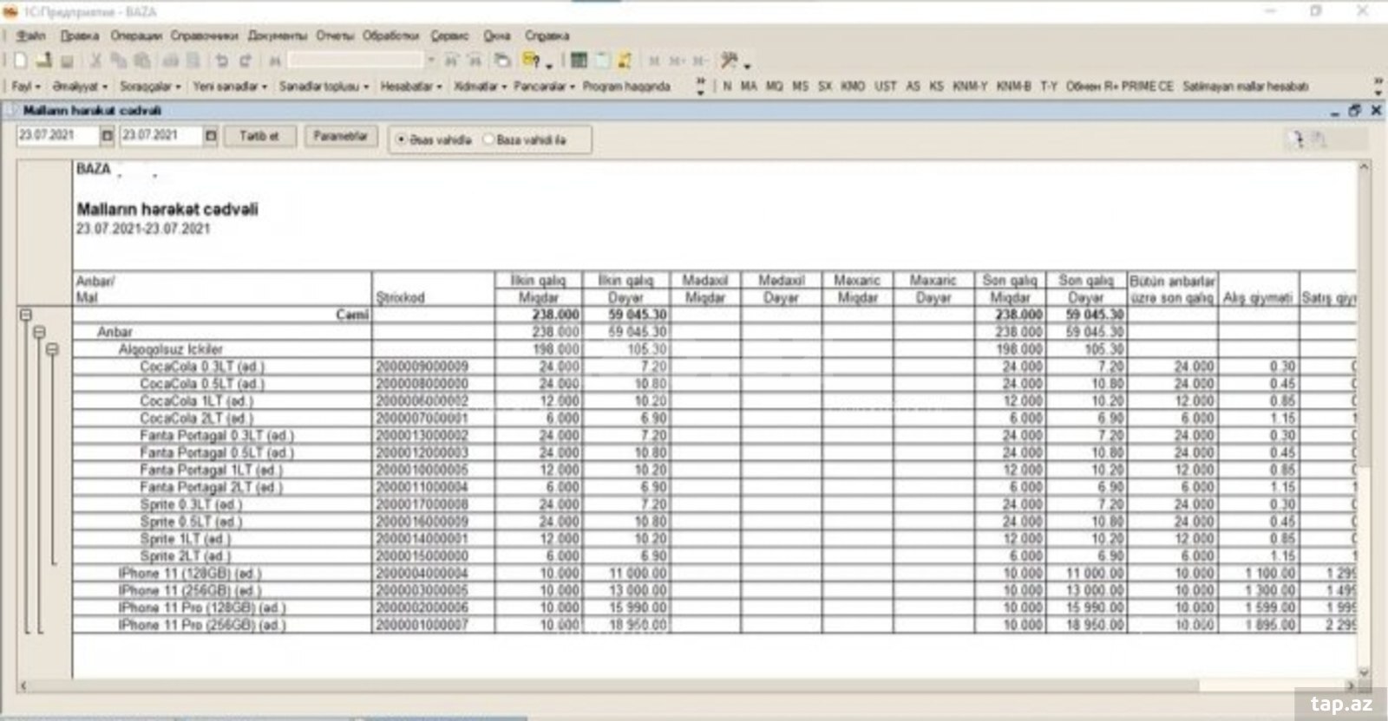Select the 'Baza vahidi ilə' radio option
The image size is (1388, 721).
(488, 140)
